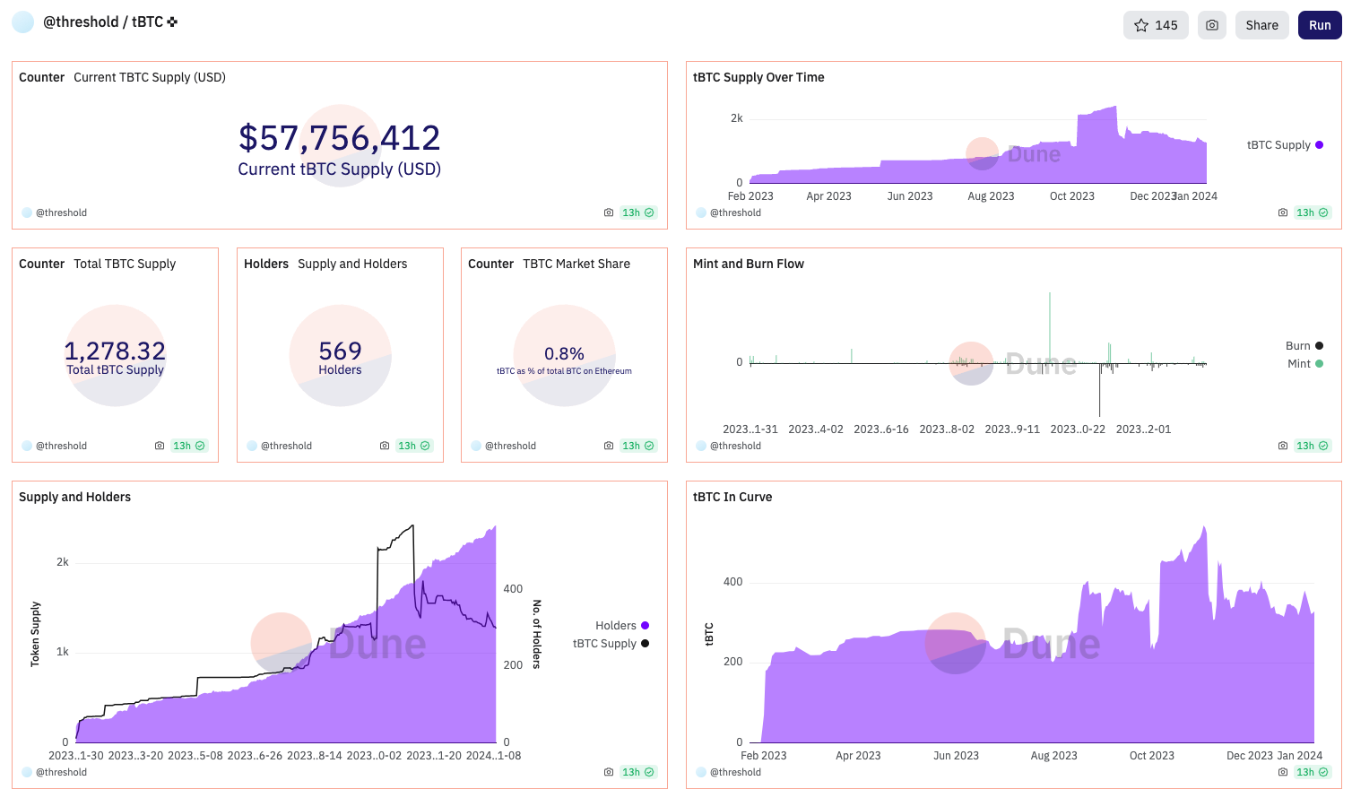This screenshot has height=798, width=1352.
Task: Click the tBTC In Curve chart title
Action: [x=732, y=497]
